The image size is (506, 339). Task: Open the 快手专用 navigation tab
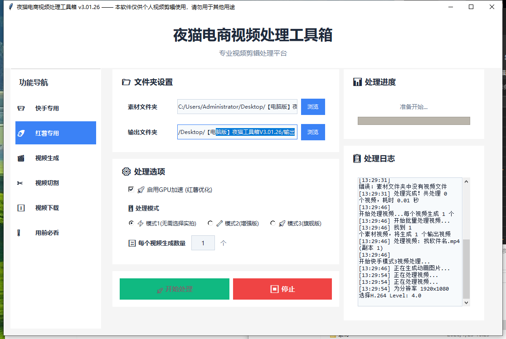[x=55, y=108]
